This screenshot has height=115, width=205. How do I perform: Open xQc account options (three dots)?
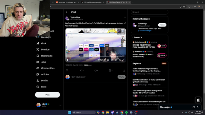60,105
